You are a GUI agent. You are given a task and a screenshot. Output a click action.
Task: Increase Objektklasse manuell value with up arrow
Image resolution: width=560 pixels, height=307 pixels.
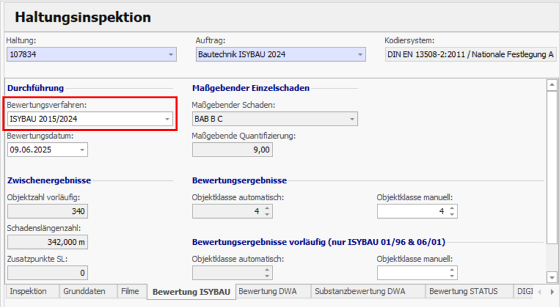point(452,209)
